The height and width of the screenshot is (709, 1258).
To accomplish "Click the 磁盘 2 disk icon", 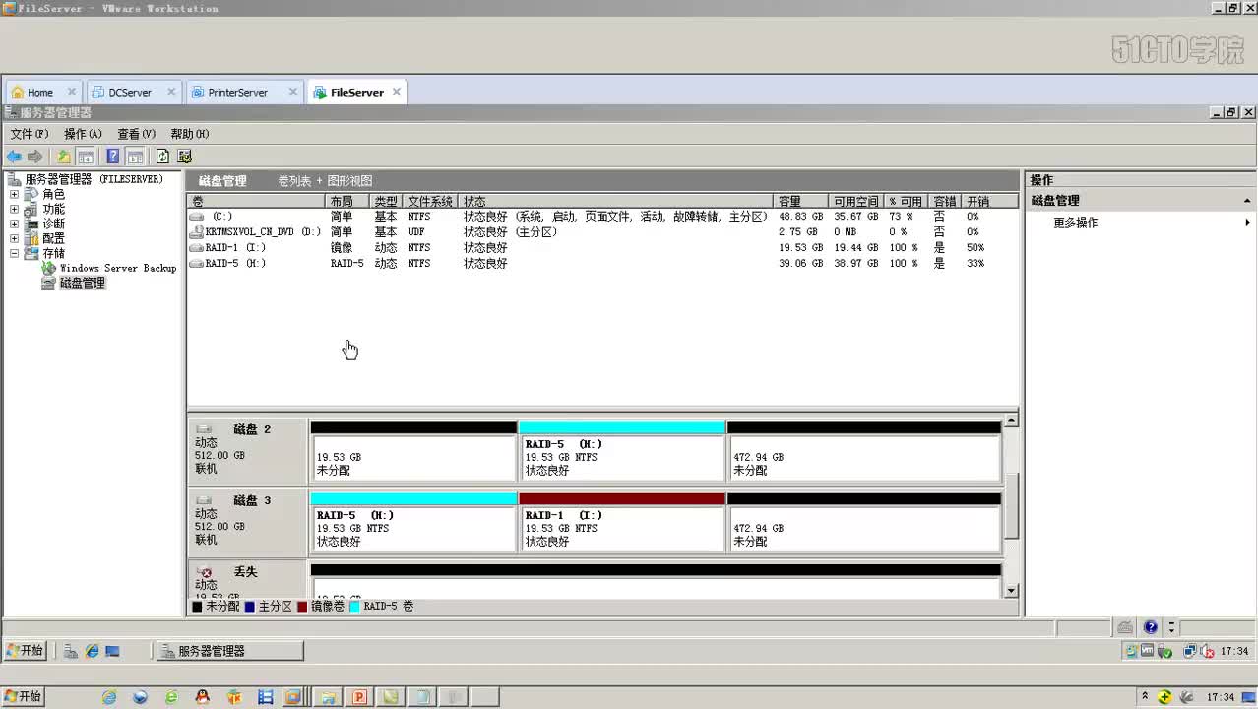I will click(204, 429).
